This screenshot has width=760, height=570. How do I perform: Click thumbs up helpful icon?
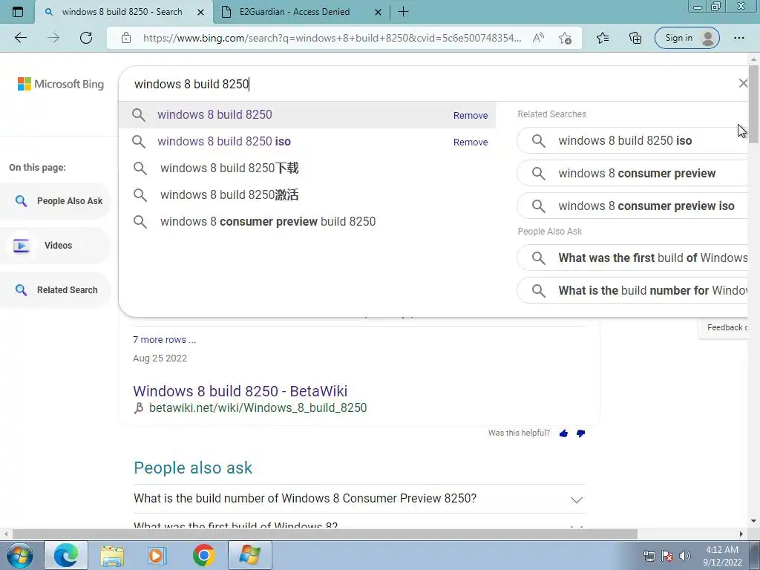point(563,433)
